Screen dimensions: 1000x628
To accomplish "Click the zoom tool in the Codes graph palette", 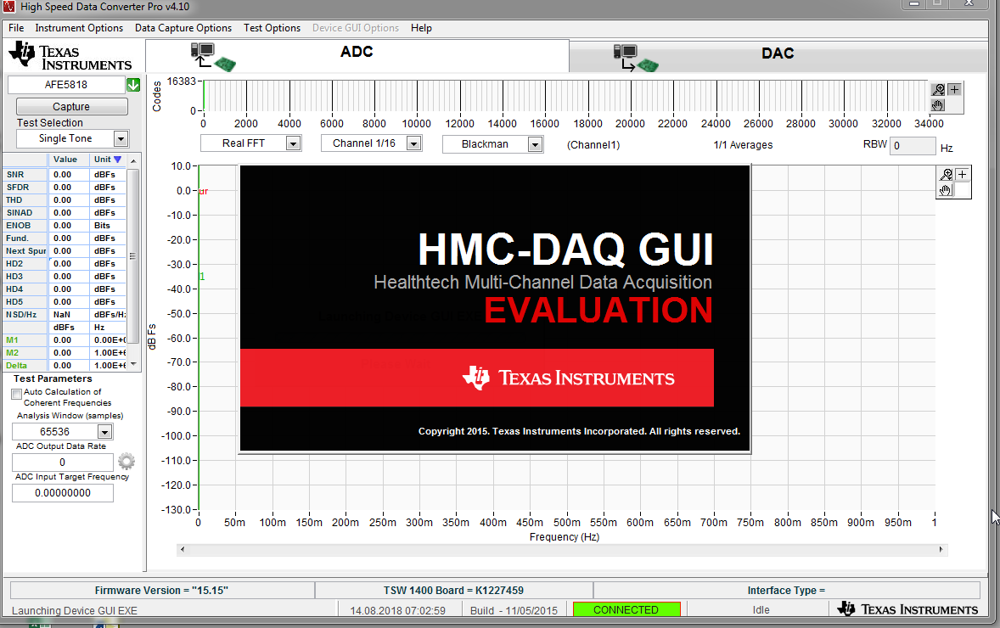I will (x=938, y=90).
